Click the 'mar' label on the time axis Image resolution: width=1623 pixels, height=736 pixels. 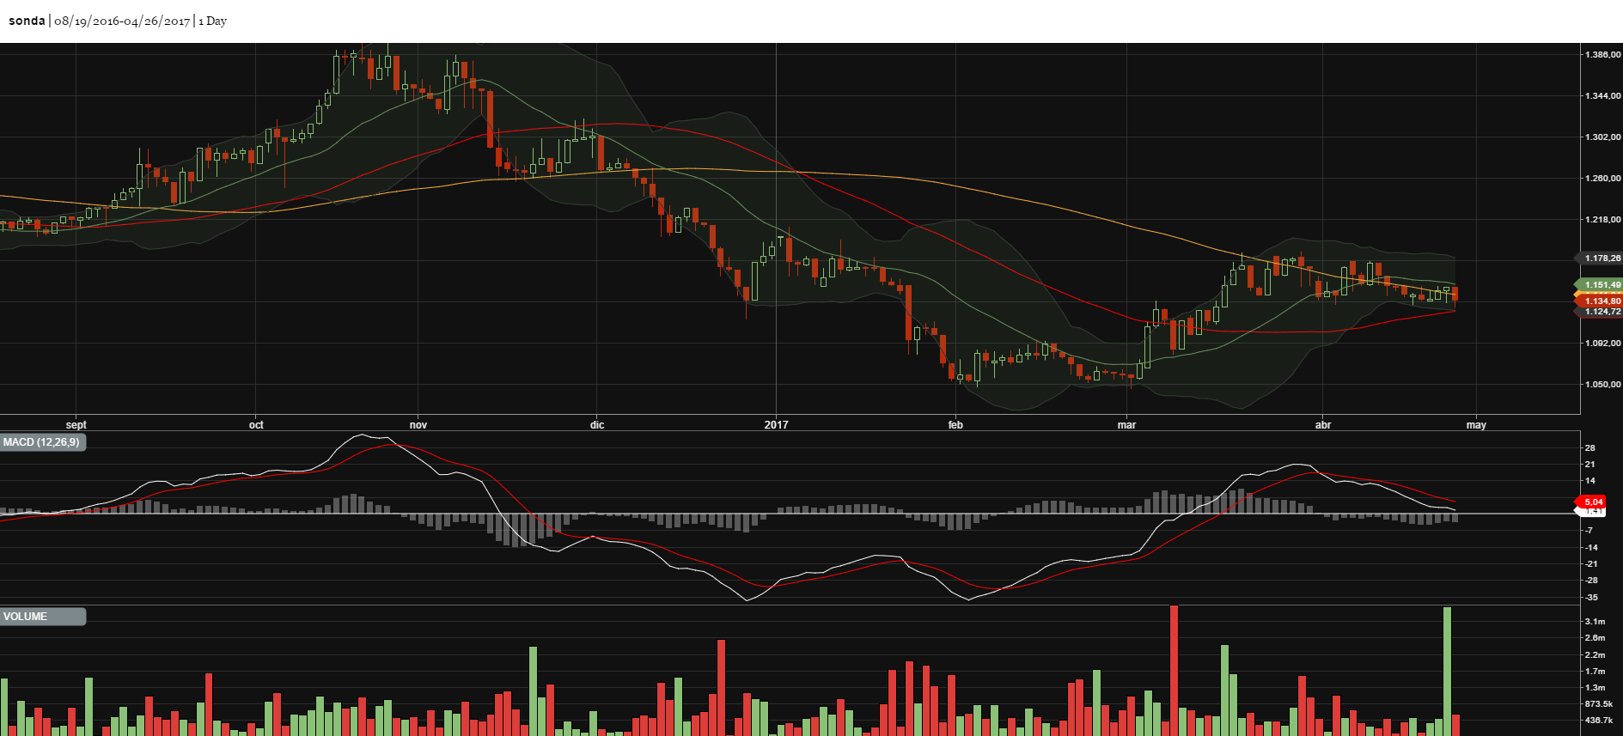[x=1126, y=425]
